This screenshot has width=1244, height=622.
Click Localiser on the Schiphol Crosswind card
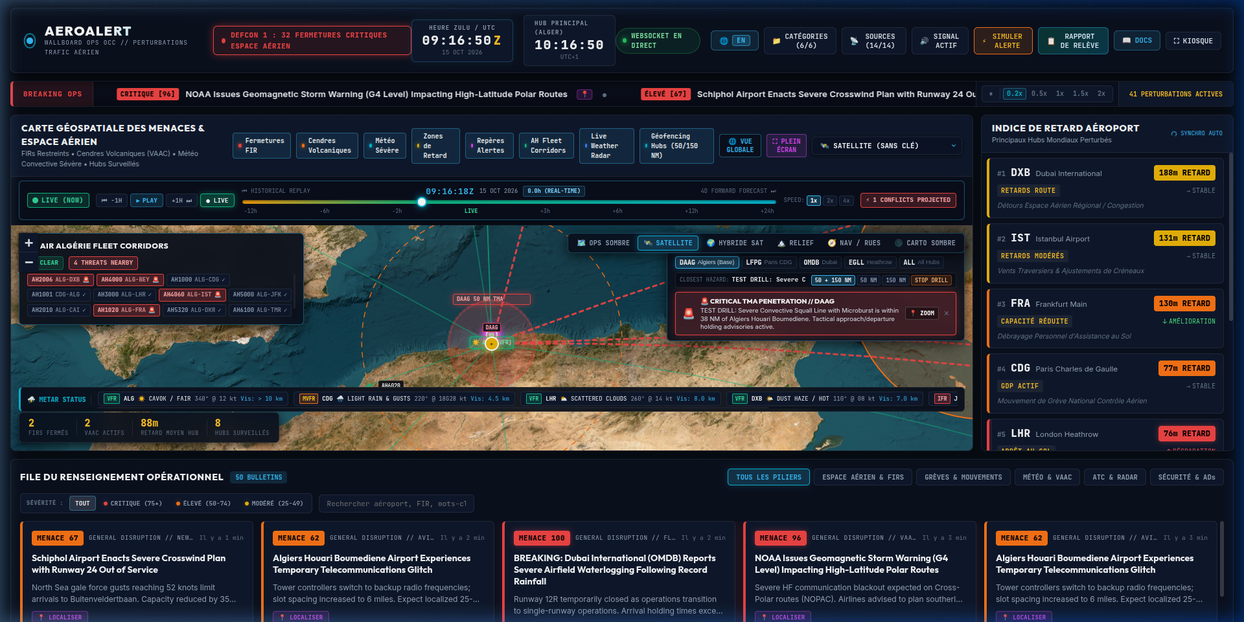coord(60,617)
